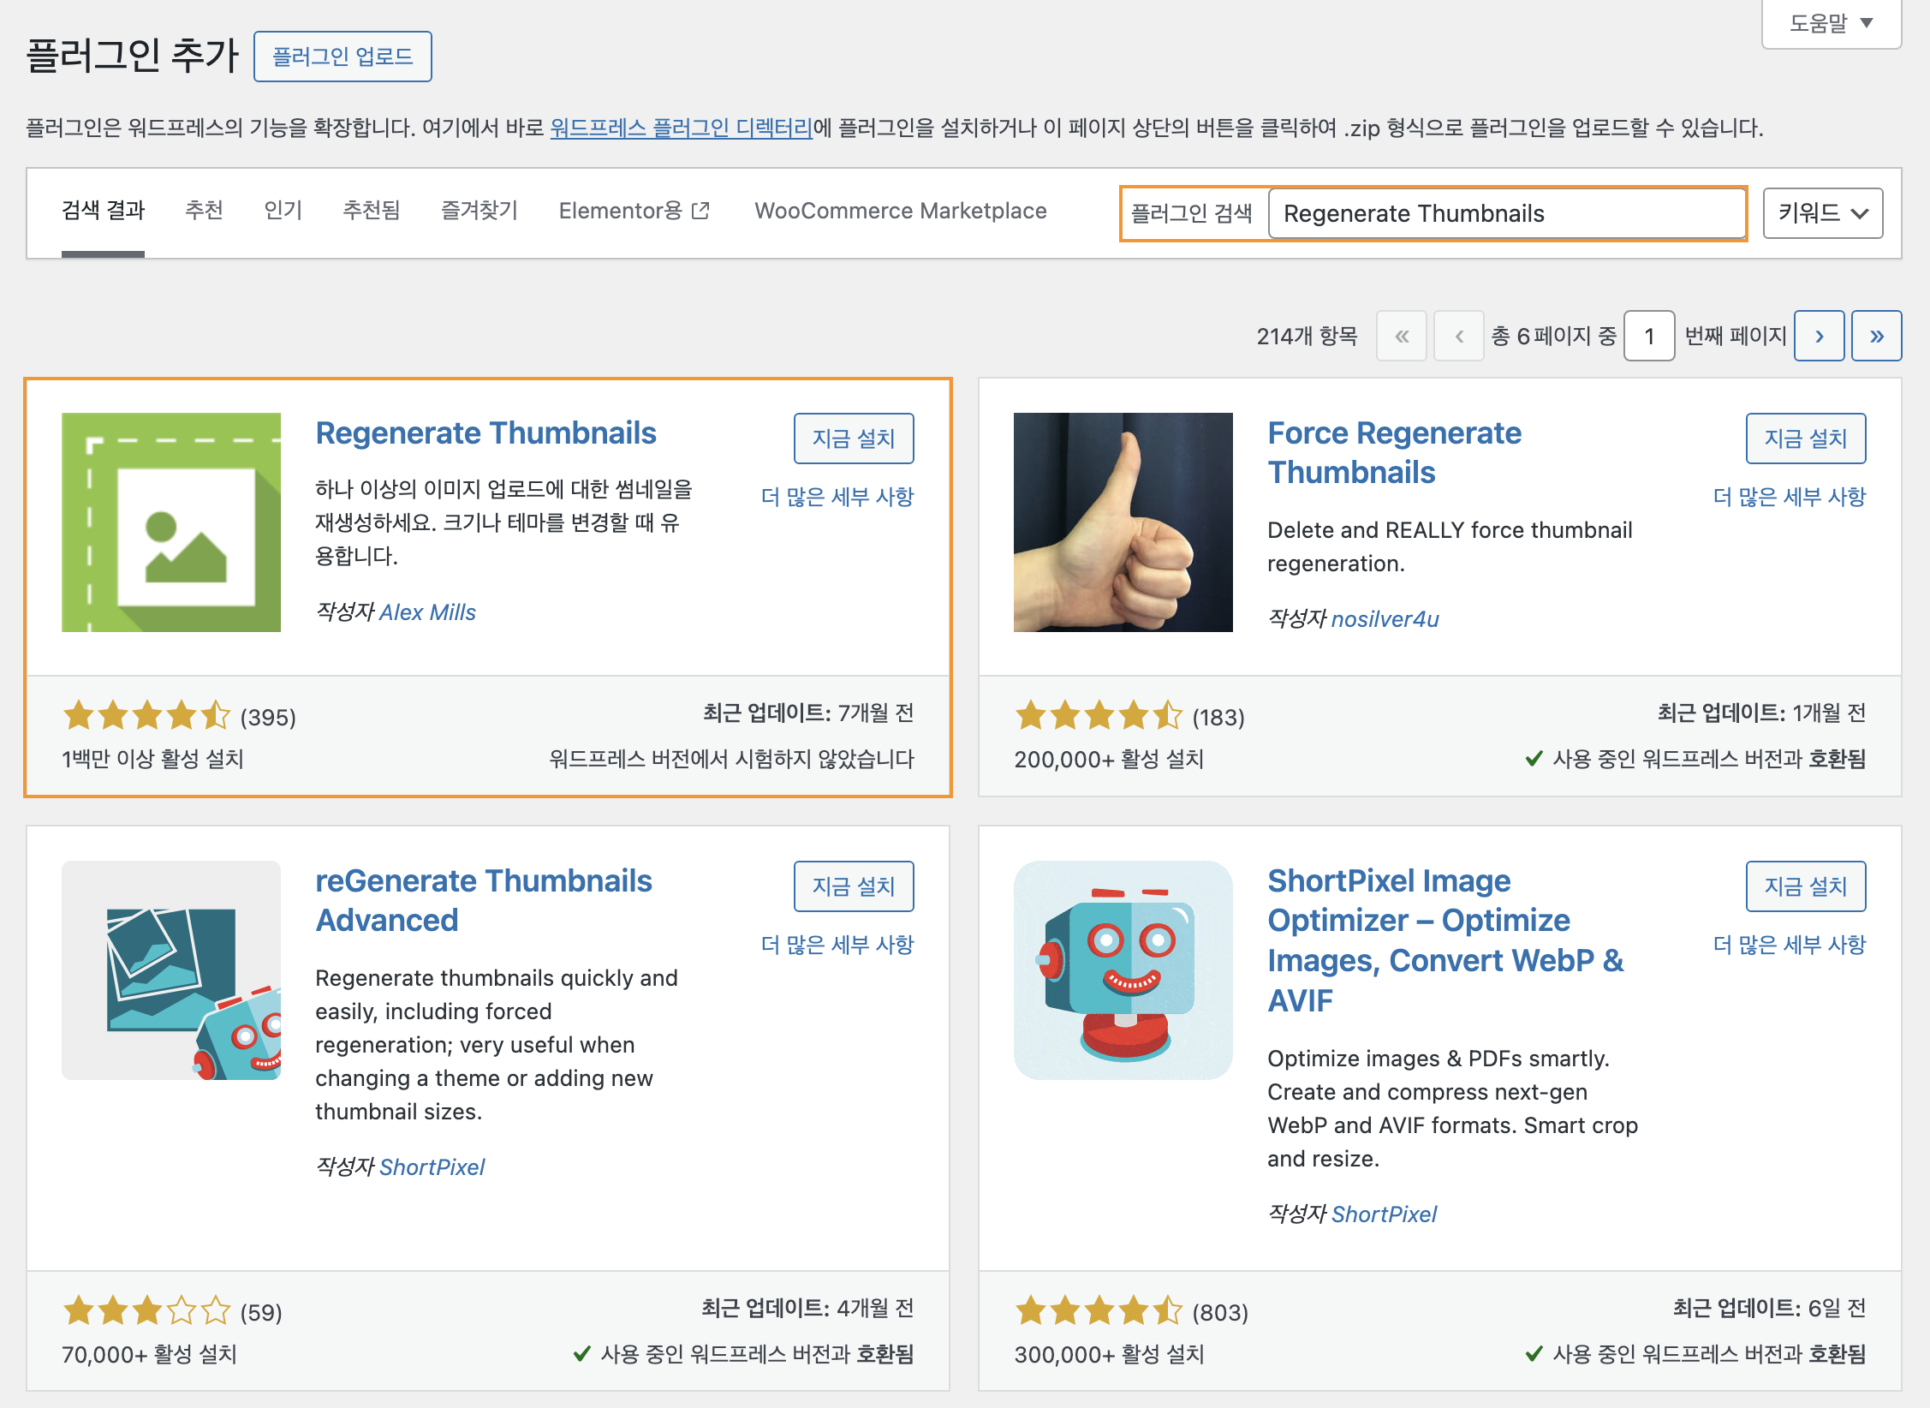
Task: Install the ShortPixel Image Optimizer plugin
Action: 1805,886
